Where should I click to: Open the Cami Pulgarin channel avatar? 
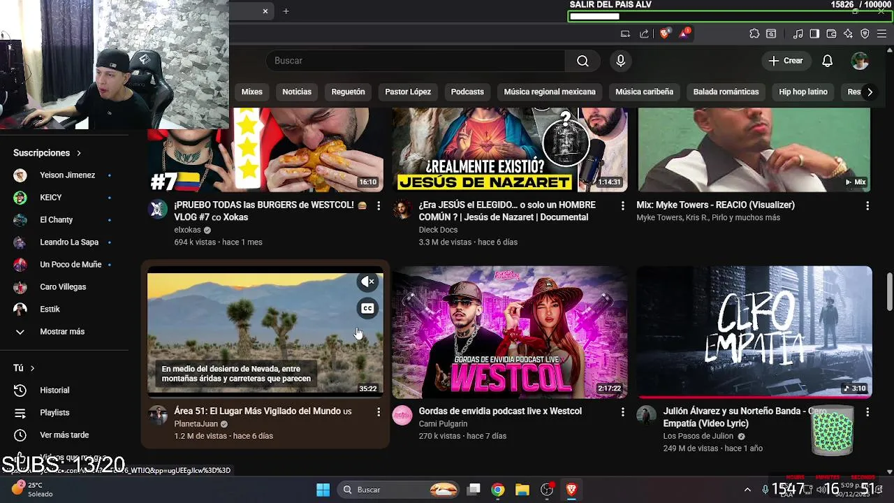[402, 415]
